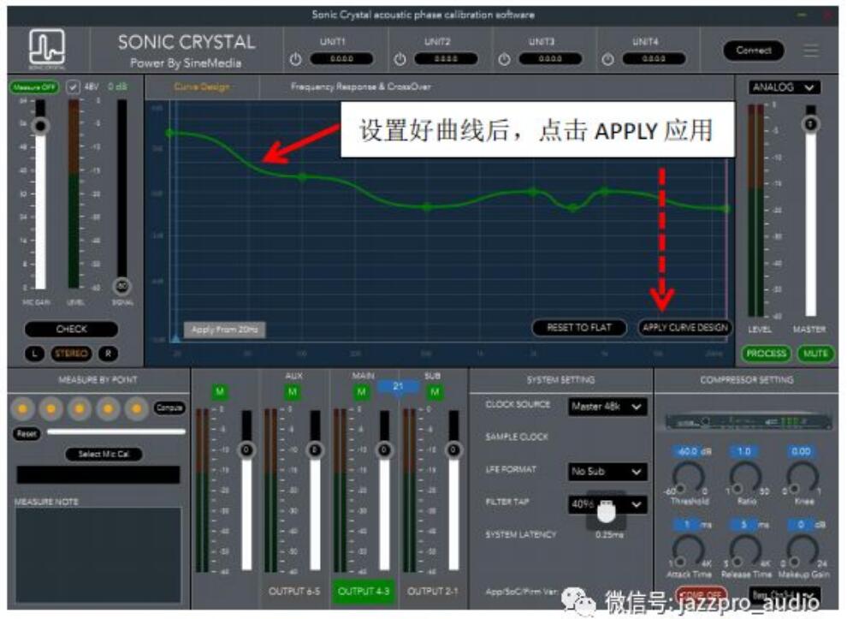Click the Select Mic Cal button
The image size is (847, 619).
point(104,454)
